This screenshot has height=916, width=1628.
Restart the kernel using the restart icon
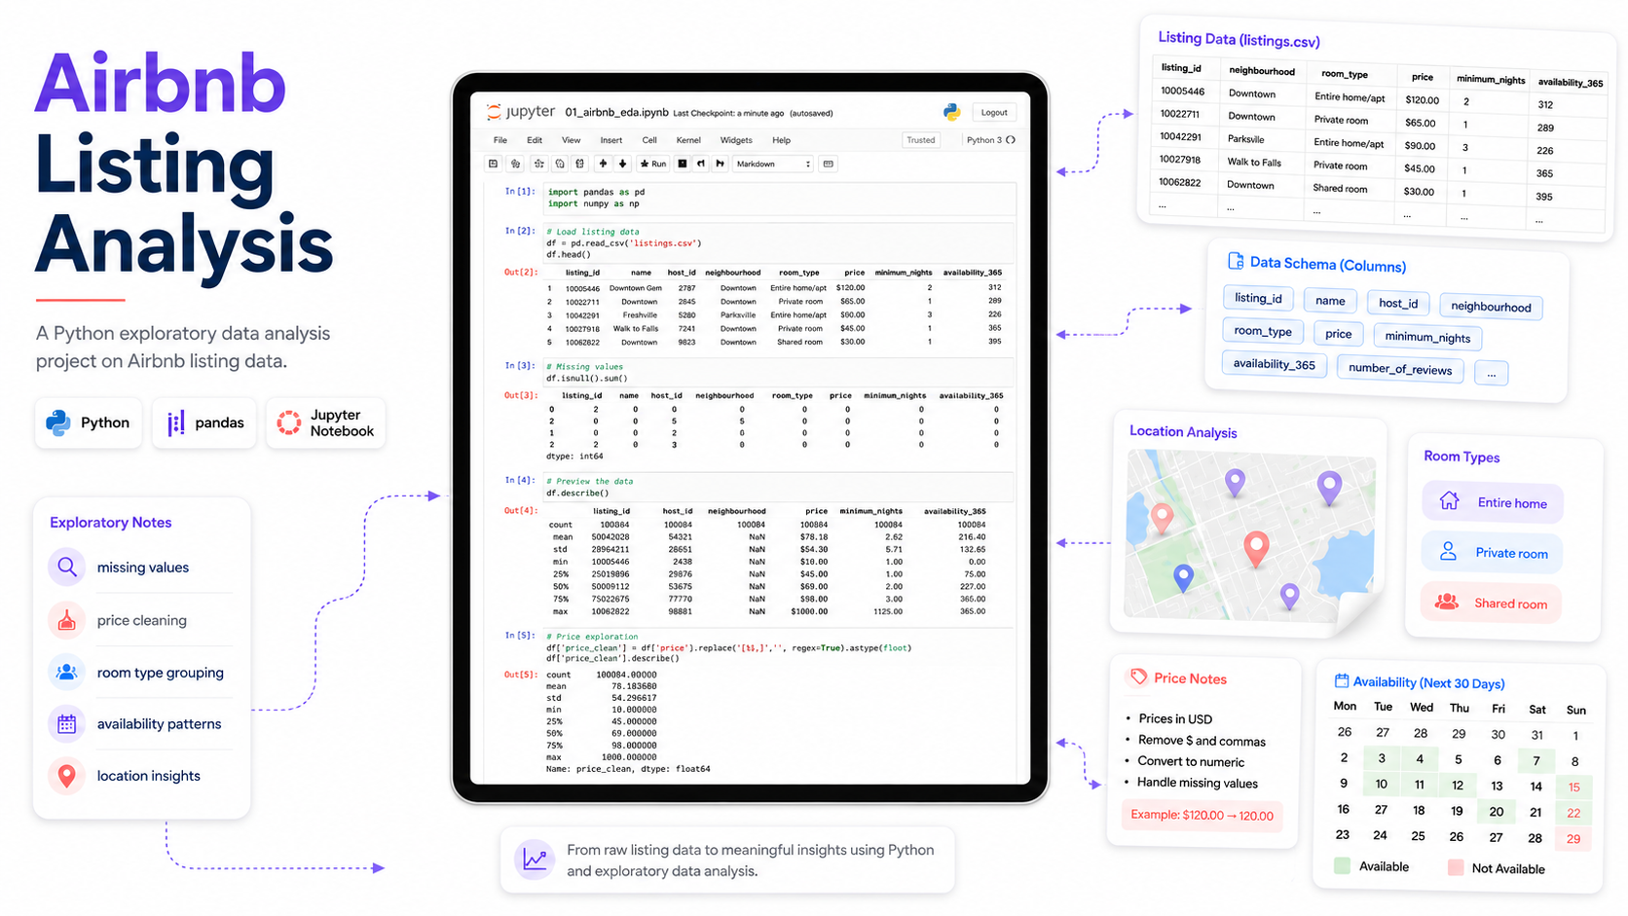click(x=701, y=164)
